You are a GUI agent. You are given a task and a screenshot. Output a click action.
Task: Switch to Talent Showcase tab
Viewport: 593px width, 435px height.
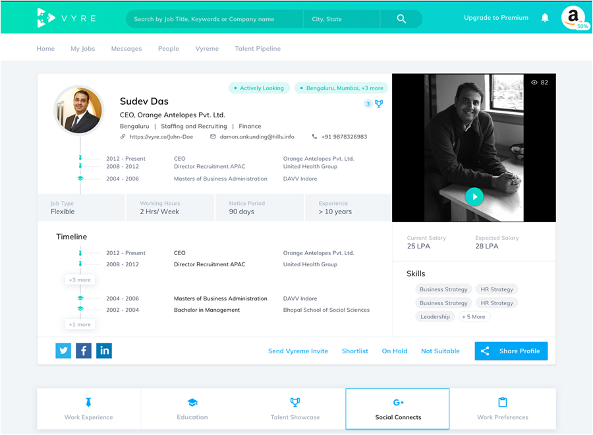coord(295,409)
